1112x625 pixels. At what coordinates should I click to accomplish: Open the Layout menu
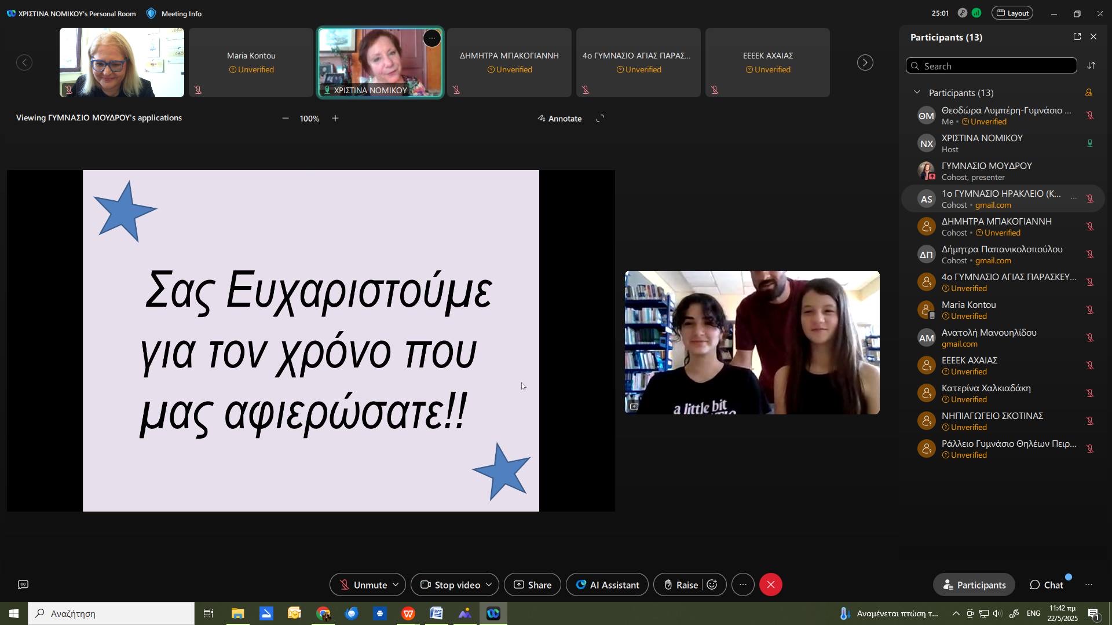click(1012, 13)
